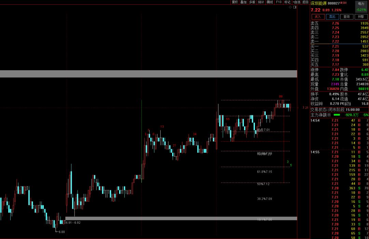Click the blue 卖出 sell button
This screenshot has height=239, width=369.
click(x=332, y=16)
